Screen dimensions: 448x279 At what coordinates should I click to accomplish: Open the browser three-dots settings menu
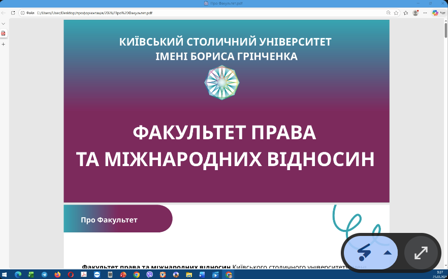425,13
